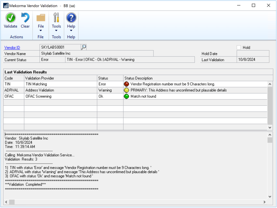This screenshot has width=277, height=208.
Task: Select the Address Validation results row
Action: pos(61,90)
